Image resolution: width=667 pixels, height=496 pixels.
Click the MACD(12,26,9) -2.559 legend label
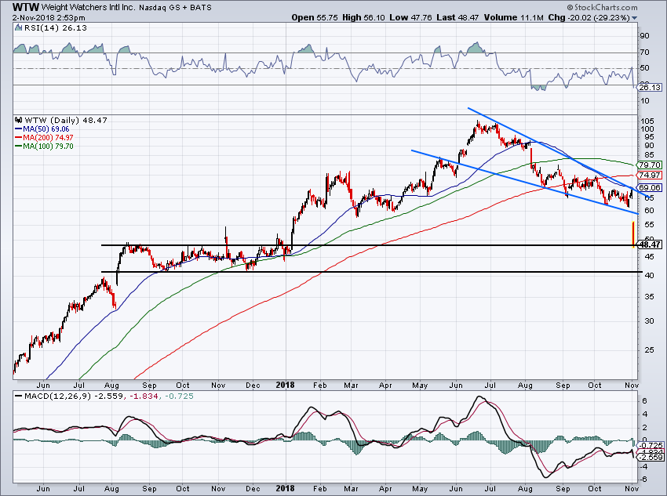[x=69, y=396]
